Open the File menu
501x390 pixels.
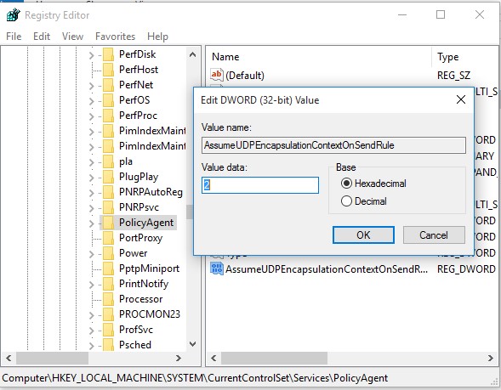14,37
